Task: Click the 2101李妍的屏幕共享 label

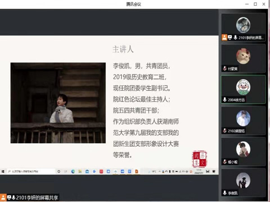Action: tap(38, 198)
